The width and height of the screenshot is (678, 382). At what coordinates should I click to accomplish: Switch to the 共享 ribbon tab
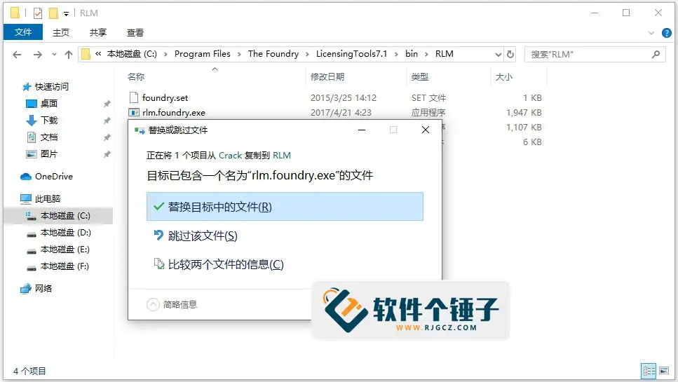click(97, 32)
